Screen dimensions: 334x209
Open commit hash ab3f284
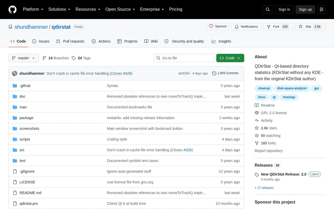pyautogui.click(x=184, y=73)
